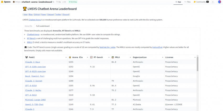The image size is (223, 111).
Task: Copy the space name with the copy icon
Action: click(54, 2)
